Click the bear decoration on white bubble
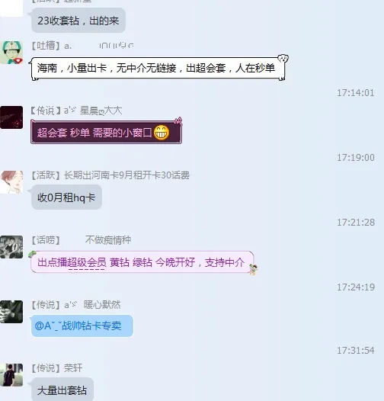The image size is (384, 401). (x=283, y=59)
